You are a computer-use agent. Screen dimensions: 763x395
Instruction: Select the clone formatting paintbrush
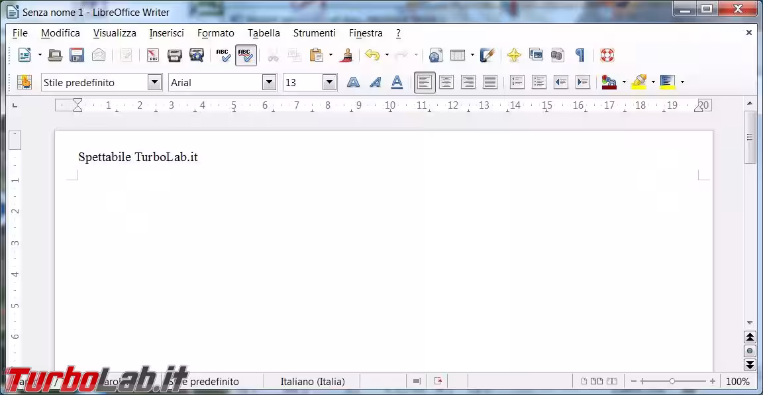tap(346, 56)
